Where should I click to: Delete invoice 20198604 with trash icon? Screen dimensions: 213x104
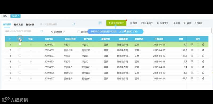click(203, 61)
